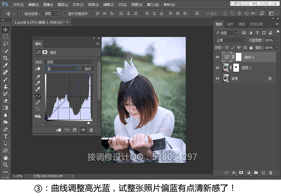The image size is (281, 196).
Task: Click the black point input slider
Action: pyautogui.click(x=47, y=123)
